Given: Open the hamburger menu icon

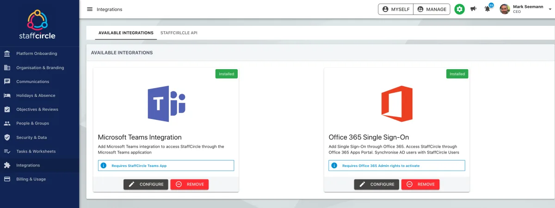Looking at the screenshot, I should coord(90,9).
